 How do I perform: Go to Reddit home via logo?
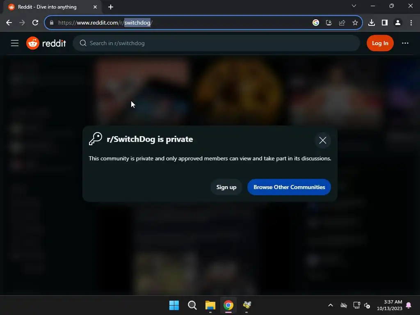[x=46, y=43]
